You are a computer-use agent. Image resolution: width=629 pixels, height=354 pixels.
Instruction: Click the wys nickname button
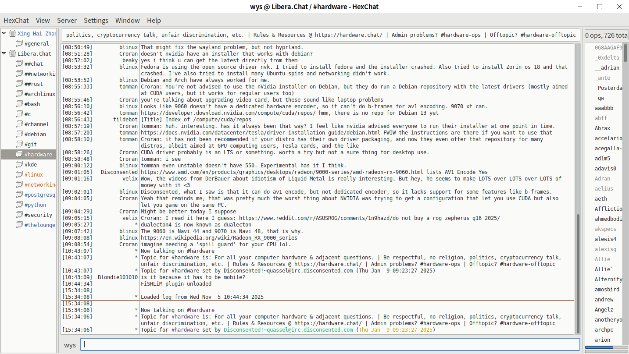pos(70,345)
